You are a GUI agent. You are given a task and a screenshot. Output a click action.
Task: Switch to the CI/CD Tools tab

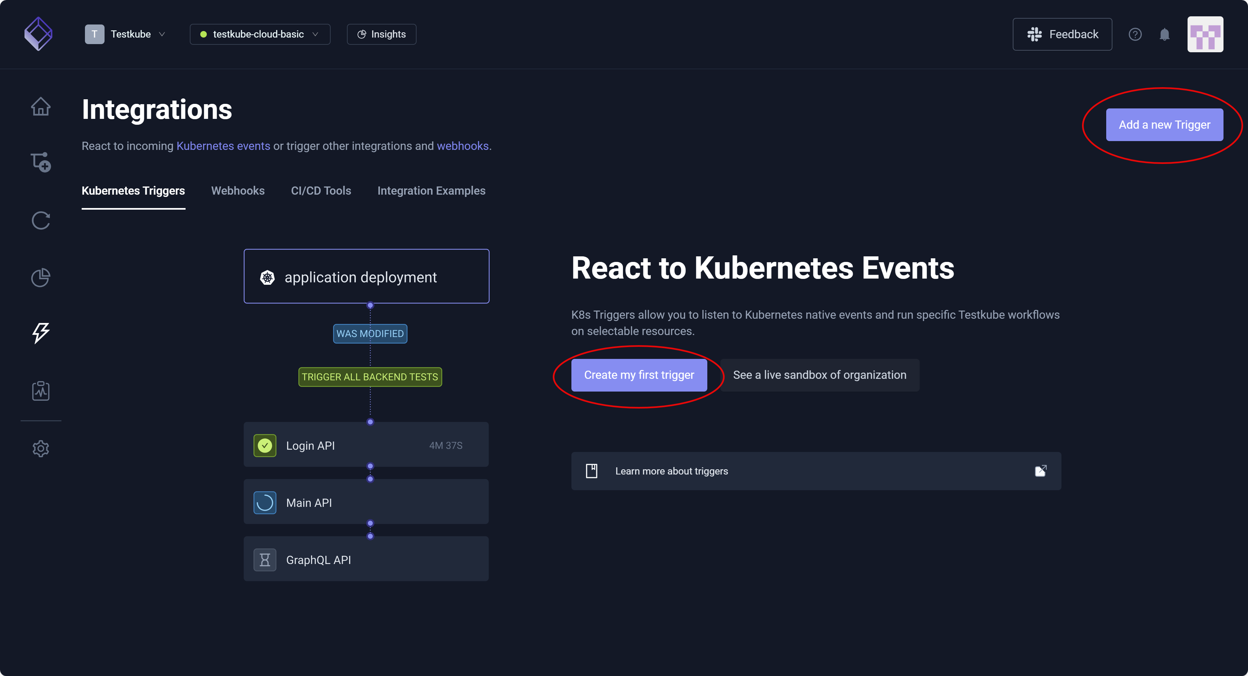[x=321, y=191]
